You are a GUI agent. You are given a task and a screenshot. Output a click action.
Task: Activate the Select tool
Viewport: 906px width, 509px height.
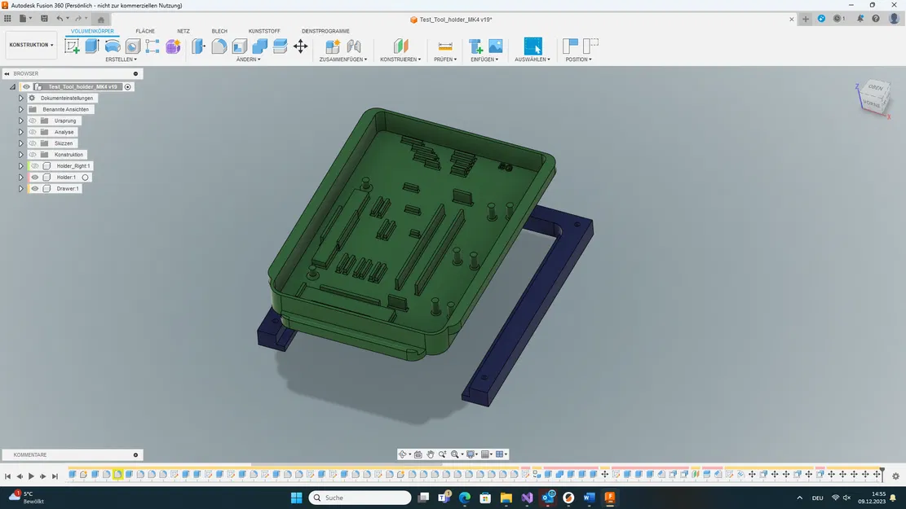point(533,46)
